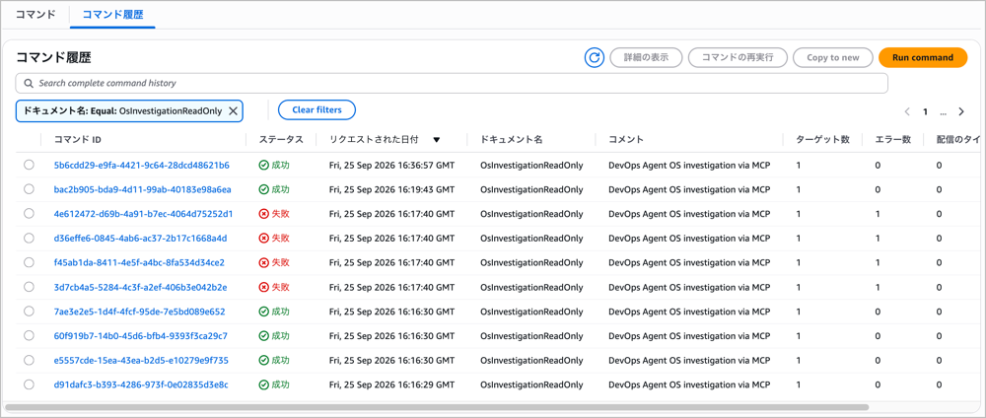Screen dimensions: 986x418
Task: Click the リクエストされた日付 column header
Action: coord(376,140)
